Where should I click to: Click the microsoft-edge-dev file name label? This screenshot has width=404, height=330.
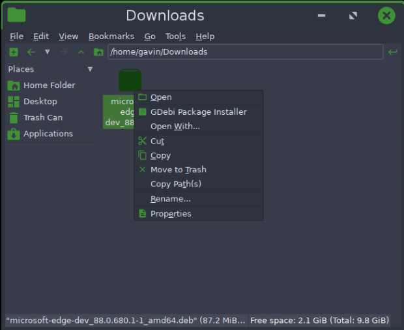pos(119,112)
